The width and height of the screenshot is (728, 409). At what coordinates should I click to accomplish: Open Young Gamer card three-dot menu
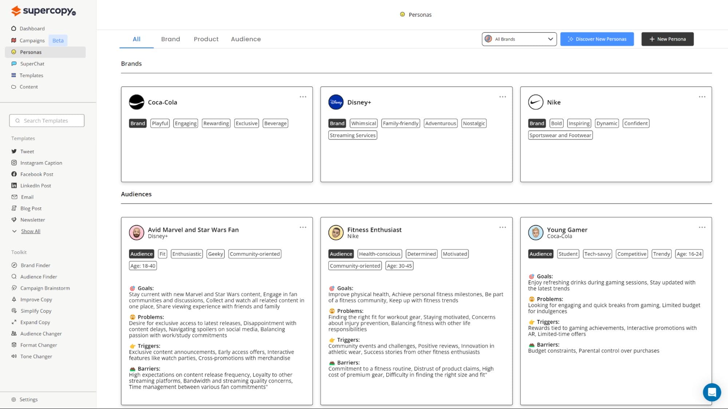(x=702, y=227)
